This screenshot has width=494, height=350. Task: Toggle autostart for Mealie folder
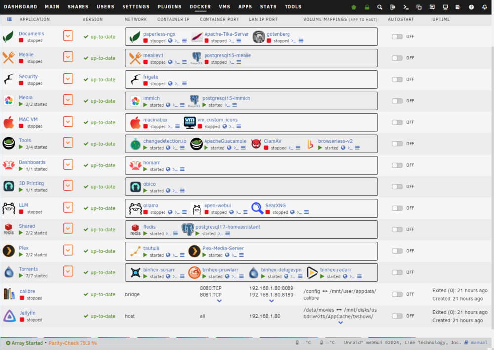(397, 58)
